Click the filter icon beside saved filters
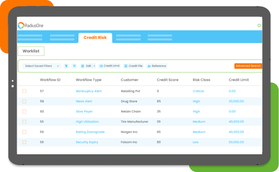Image resolution: width=279 pixels, height=172 pixels. (x=66, y=66)
